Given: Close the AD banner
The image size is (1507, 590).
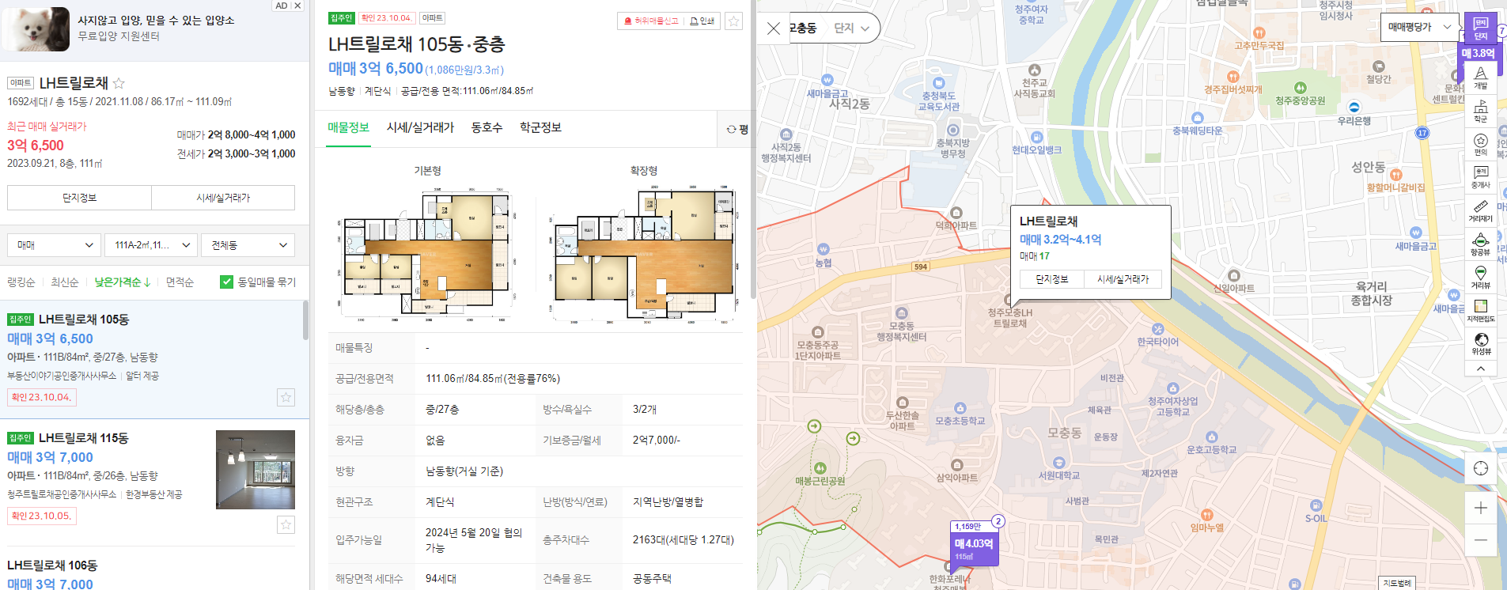Looking at the screenshot, I should click(297, 6).
